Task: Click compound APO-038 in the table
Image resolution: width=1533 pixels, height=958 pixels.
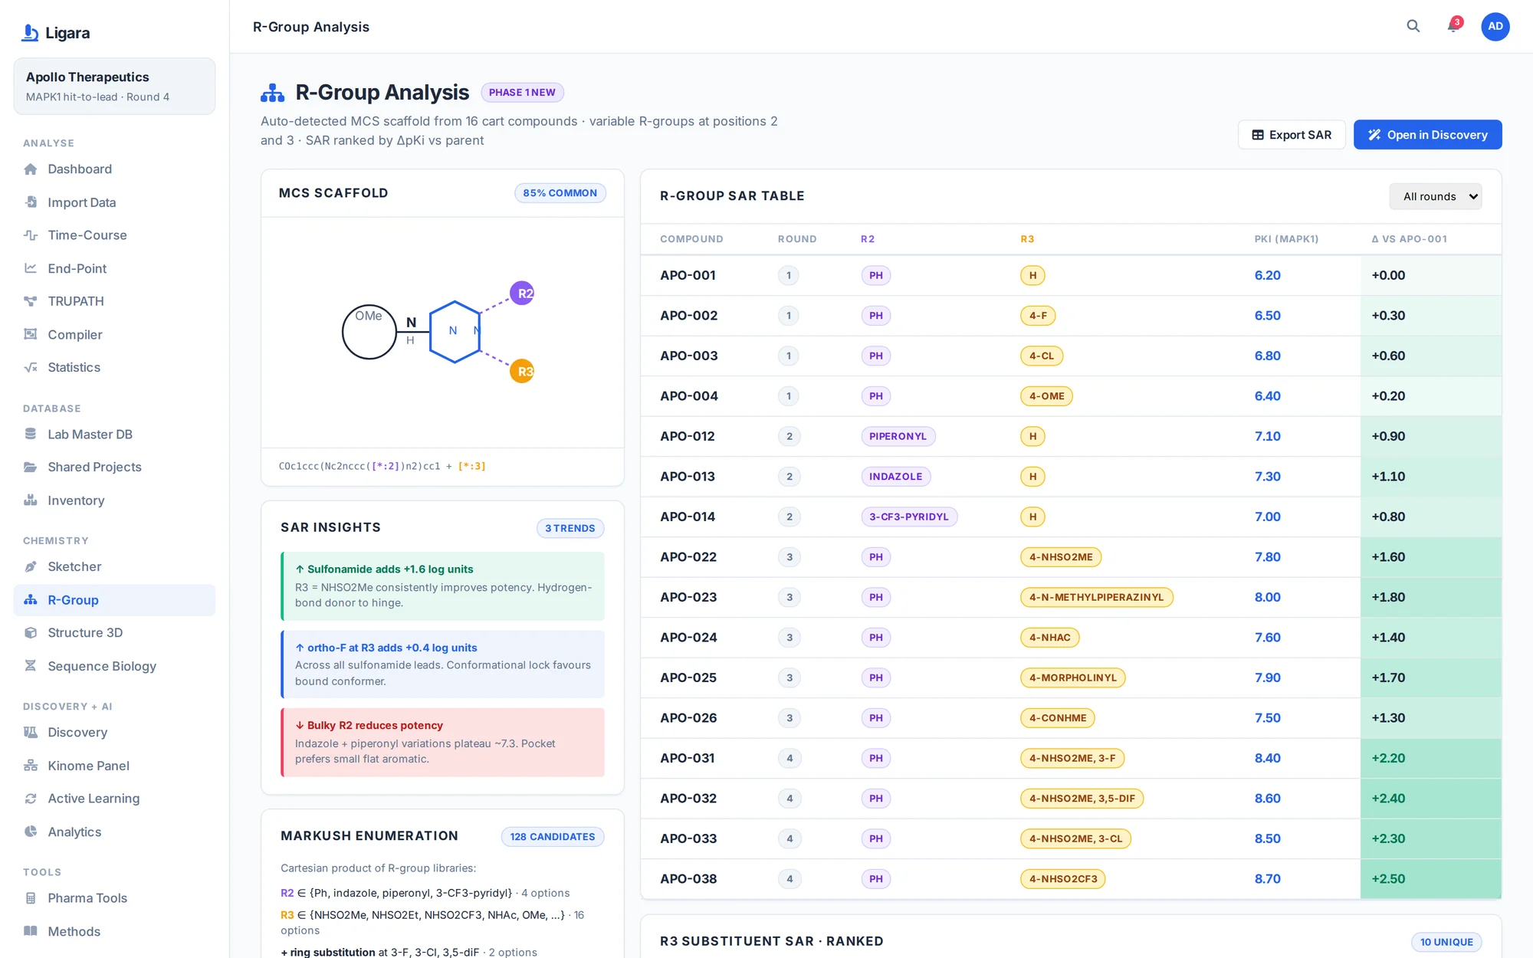Action: pos(688,878)
